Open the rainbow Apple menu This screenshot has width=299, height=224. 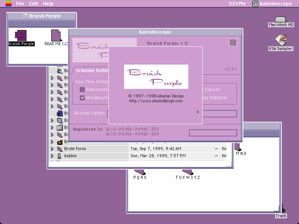[x=9, y=3]
